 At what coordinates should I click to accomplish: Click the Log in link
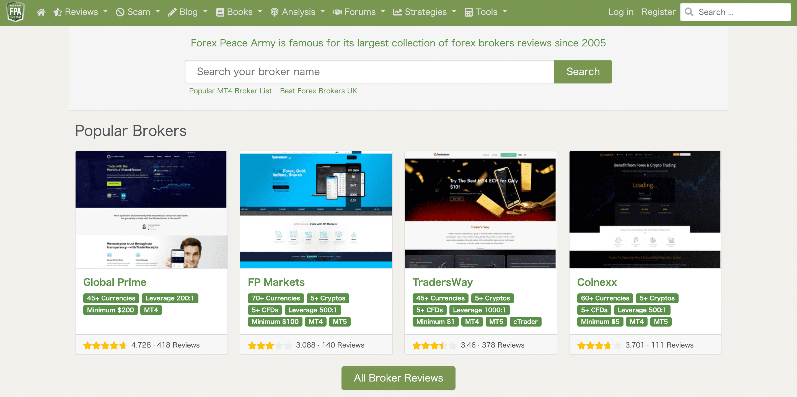[621, 12]
